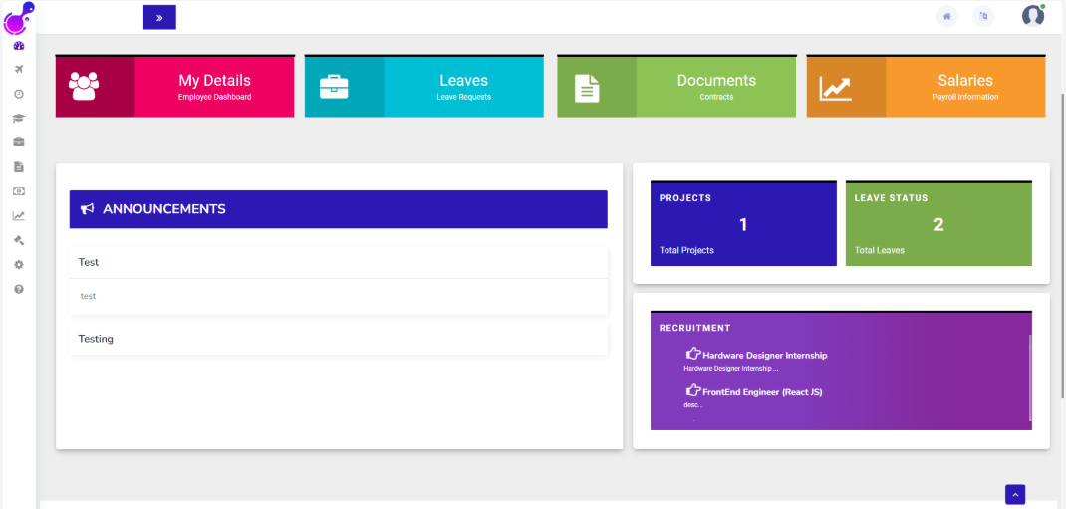This screenshot has height=509, width=1066.
Task: Open the Leaves leave requests tile
Action: click(x=423, y=87)
